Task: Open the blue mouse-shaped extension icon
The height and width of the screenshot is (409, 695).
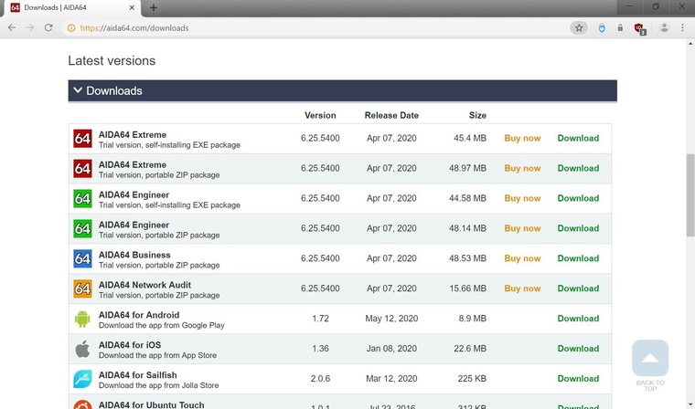Action: 602,28
